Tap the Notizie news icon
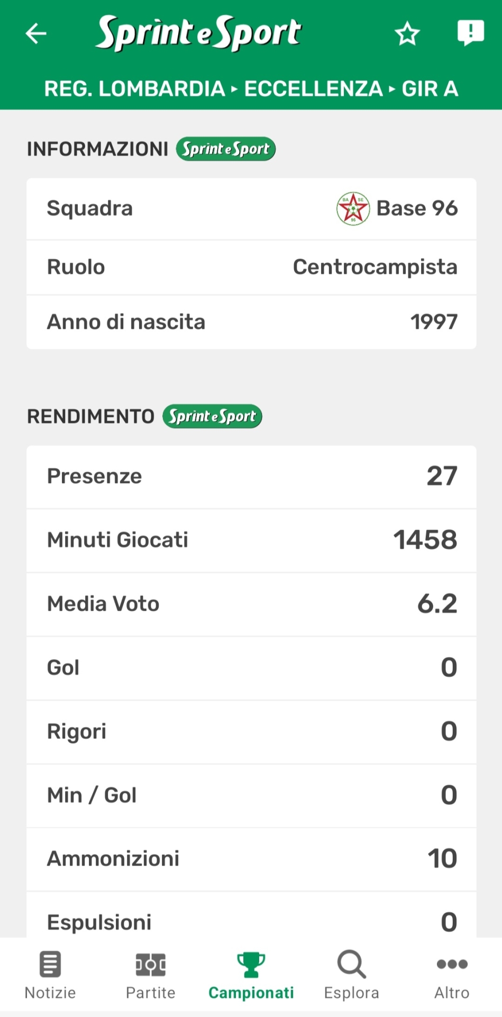This screenshot has height=1017, width=502. (50, 964)
